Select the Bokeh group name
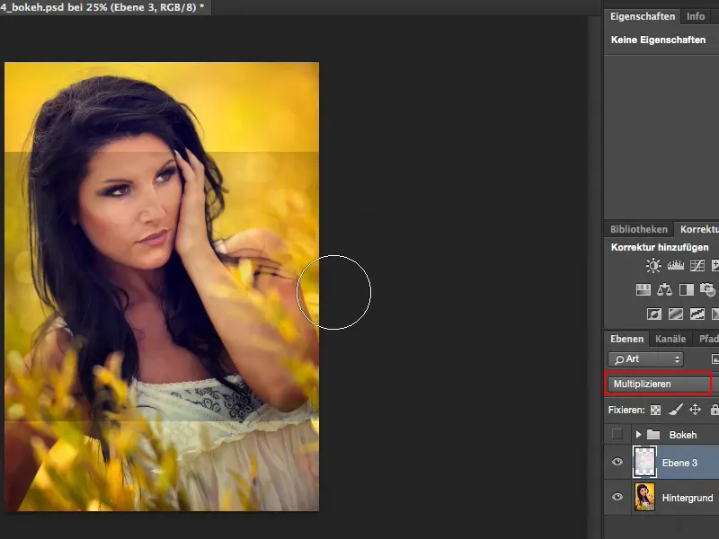This screenshot has width=719, height=539. pos(683,435)
